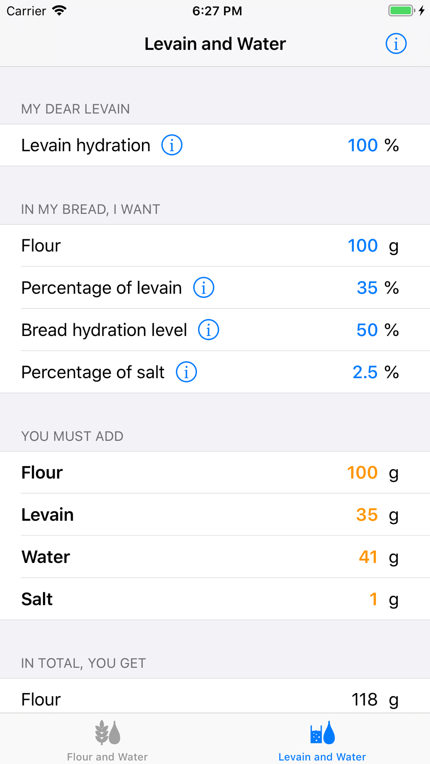Show info about Percentage of salt
The width and height of the screenshot is (430, 764).
point(186,372)
